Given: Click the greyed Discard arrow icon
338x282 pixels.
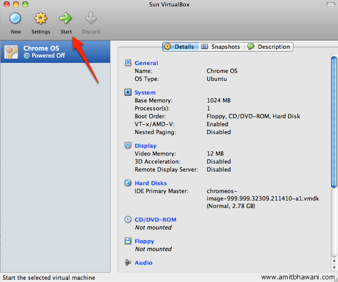Looking at the screenshot, I should tap(91, 18).
